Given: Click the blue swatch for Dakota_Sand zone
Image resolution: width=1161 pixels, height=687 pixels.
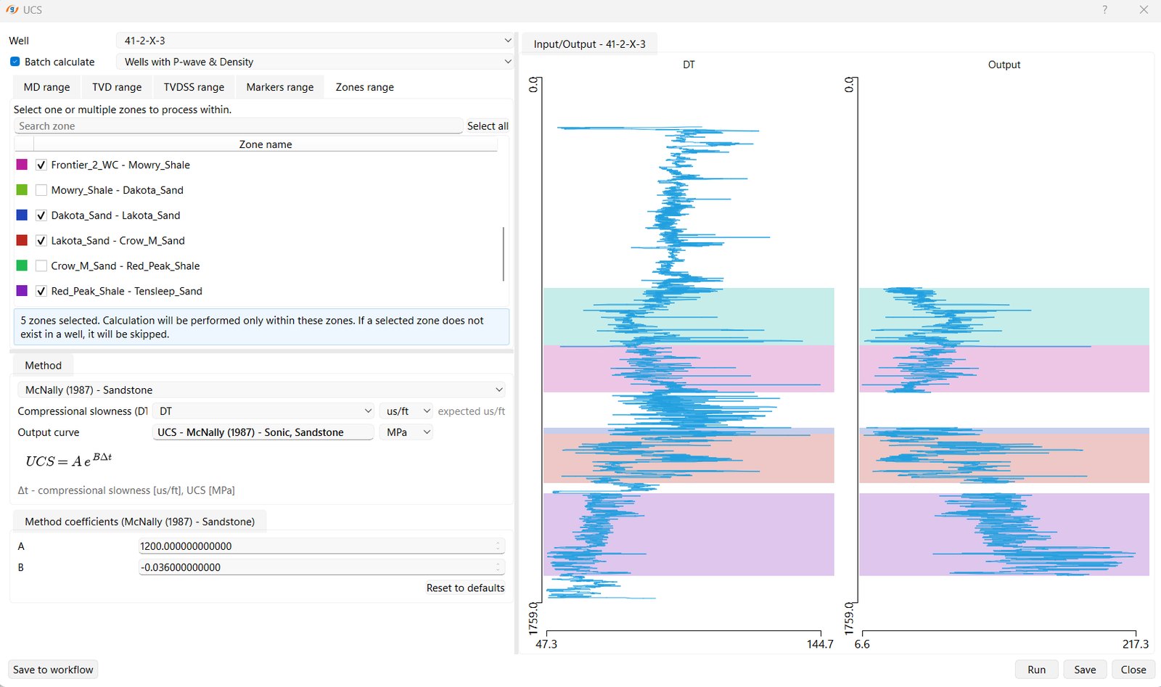Looking at the screenshot, I should tap(22, 215).
